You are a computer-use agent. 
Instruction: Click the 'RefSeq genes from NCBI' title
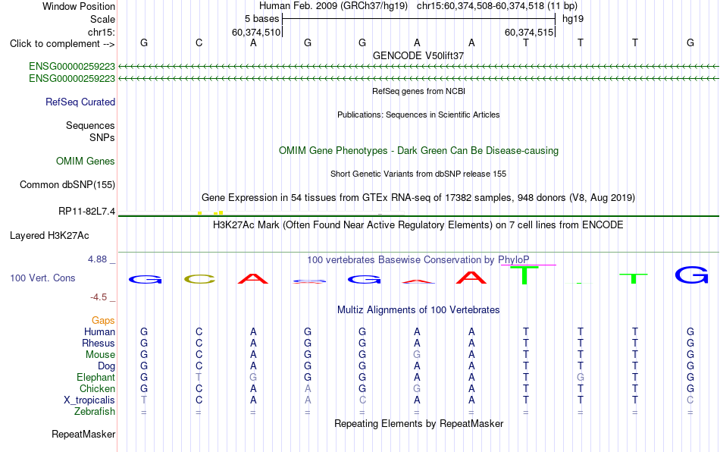pyautogui.click(x=418, y=91)
